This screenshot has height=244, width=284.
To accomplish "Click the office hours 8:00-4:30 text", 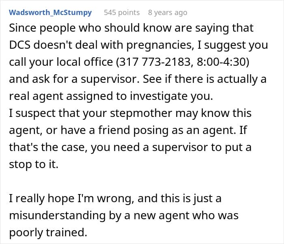I will 221,62.
